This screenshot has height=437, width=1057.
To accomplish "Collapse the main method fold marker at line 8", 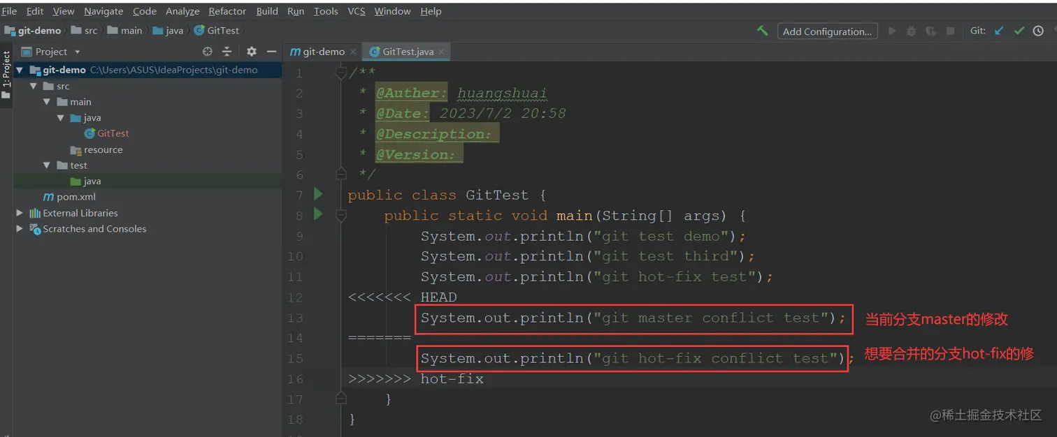I will [x=341, y=216].
